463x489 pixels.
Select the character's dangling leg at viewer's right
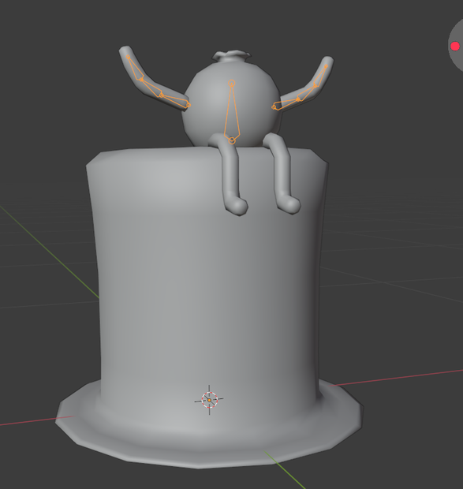(282, 174)
